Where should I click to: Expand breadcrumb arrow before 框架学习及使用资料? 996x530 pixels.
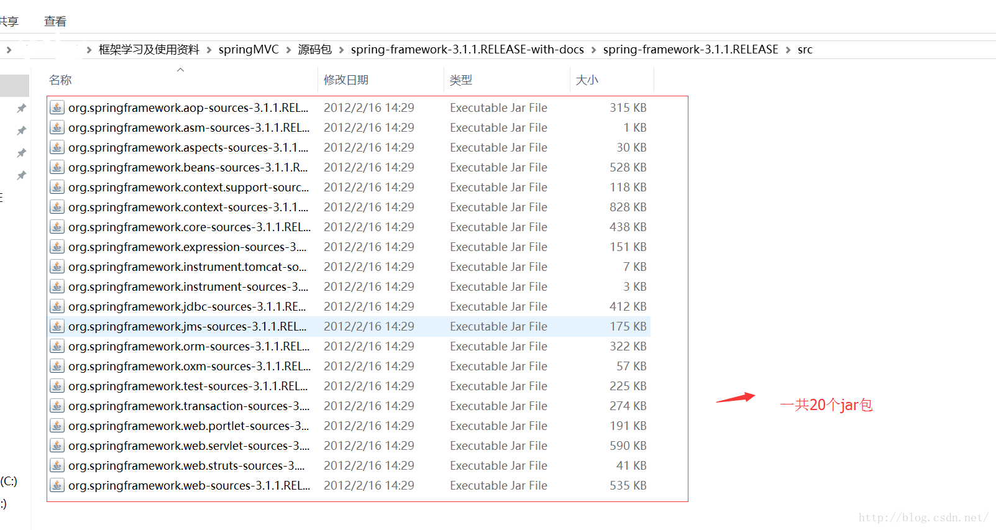89,50
